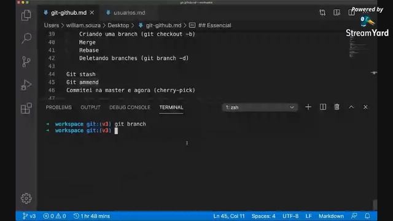Click line 45 text 'Git ammend'
Viewport: 393px width, 221px height.
coord(82,82)
